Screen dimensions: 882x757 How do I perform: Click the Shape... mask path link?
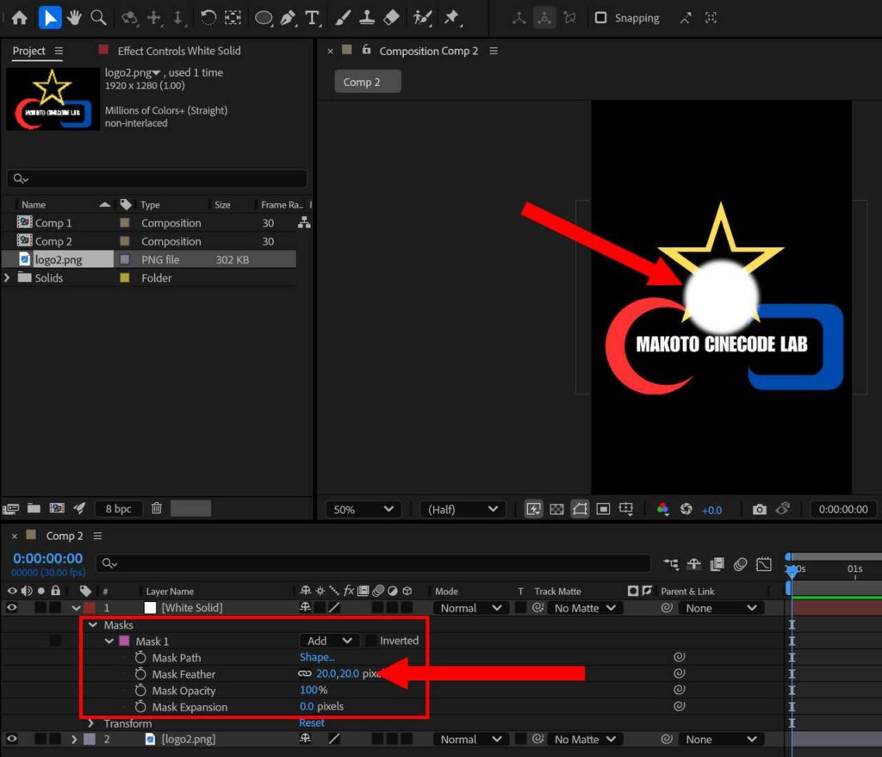coord(317,657)
